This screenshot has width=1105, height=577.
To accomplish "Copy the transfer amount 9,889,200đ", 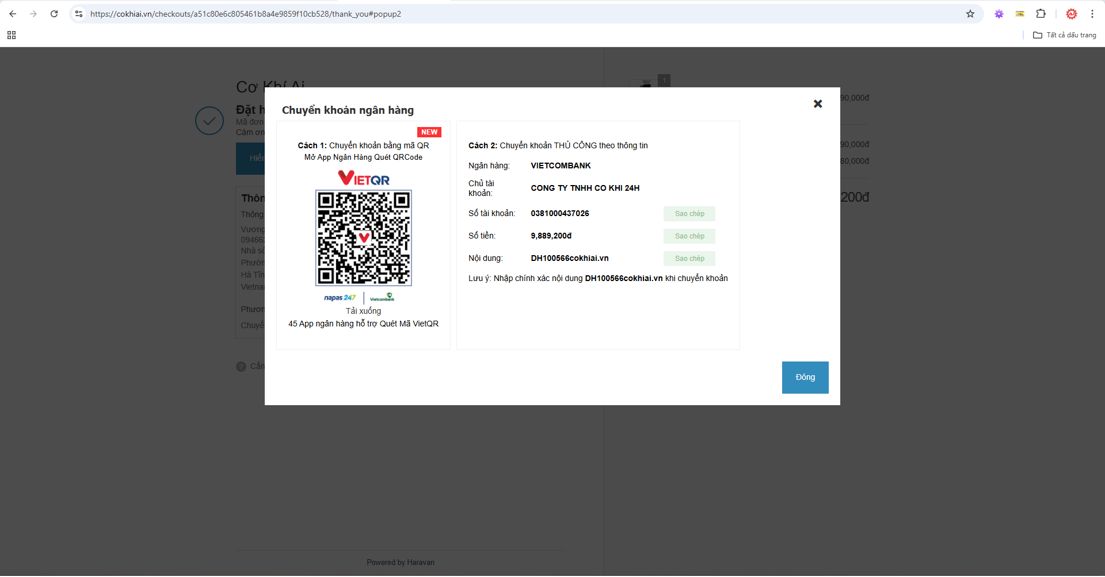I will [689, 236].
